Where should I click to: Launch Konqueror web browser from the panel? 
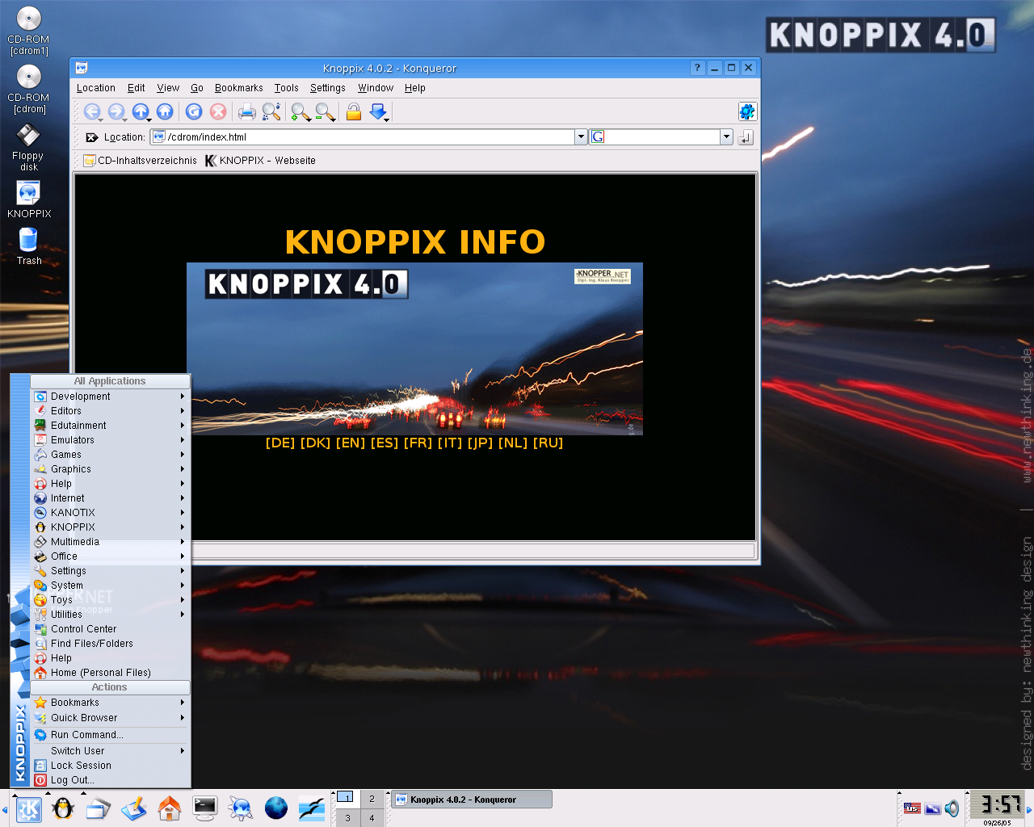(241, 808)
